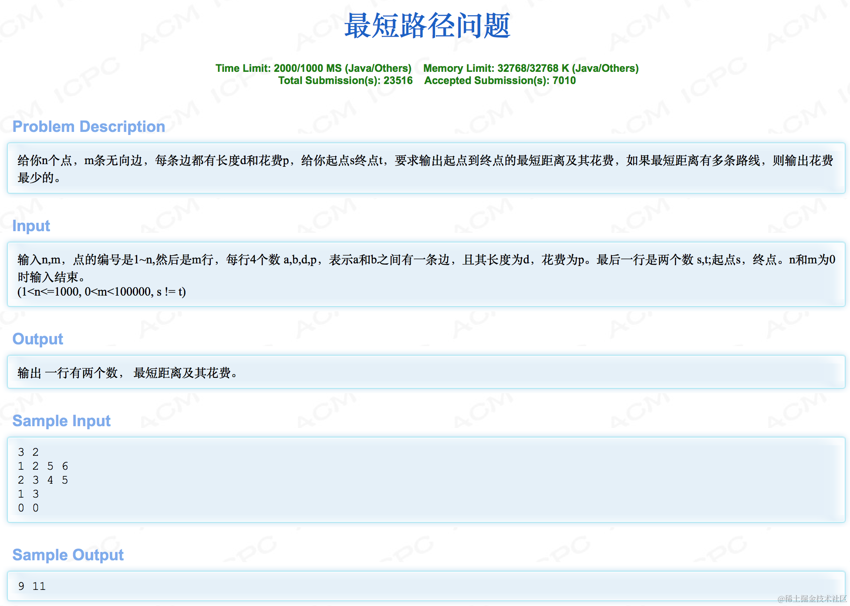Click the 稀土掘金技术社区 watermark text
The image size is (850, 606).
click(812, 599)
